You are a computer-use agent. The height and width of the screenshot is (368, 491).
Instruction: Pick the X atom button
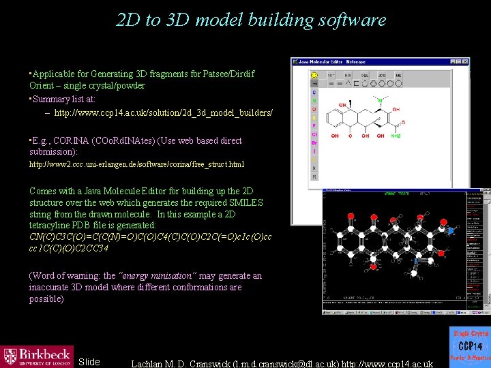[x=314, y=168]
